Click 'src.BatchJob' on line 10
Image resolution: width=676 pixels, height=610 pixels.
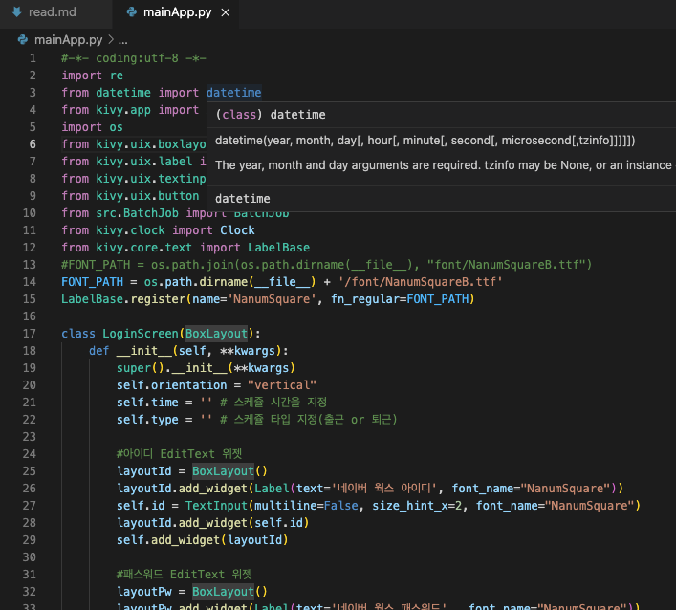pyautogui.click(x=137, y=213)
